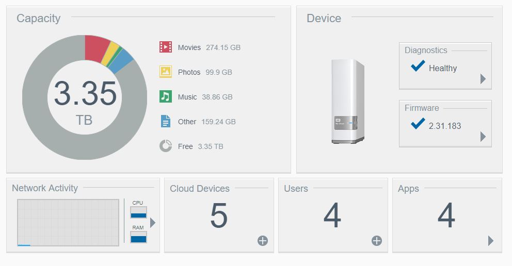Click the Cloud Devices count 5
The height and width of the screenshot is (266, 512).
click(219, 215)
